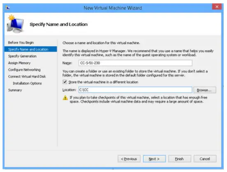Open the Before You Begin step
This screenshot has height=172, width=227.
click(x=21, y=43)
